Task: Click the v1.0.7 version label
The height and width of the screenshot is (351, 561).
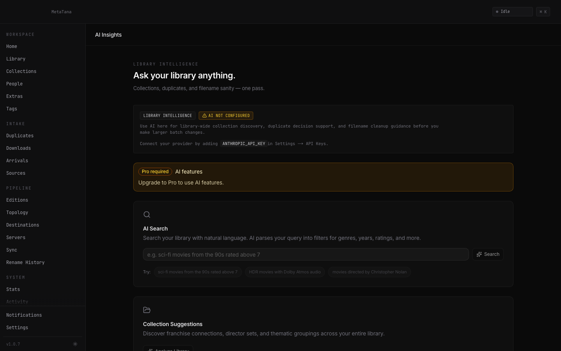Action: [13, 344]
